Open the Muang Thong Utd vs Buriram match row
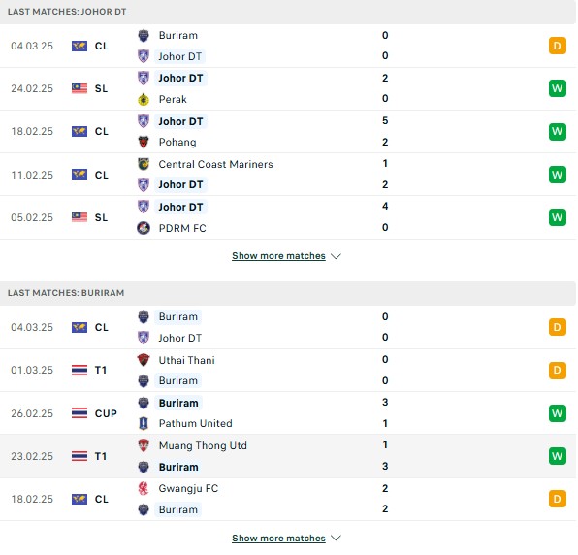Screen dimensions: 578x555 tap(288, 456)
